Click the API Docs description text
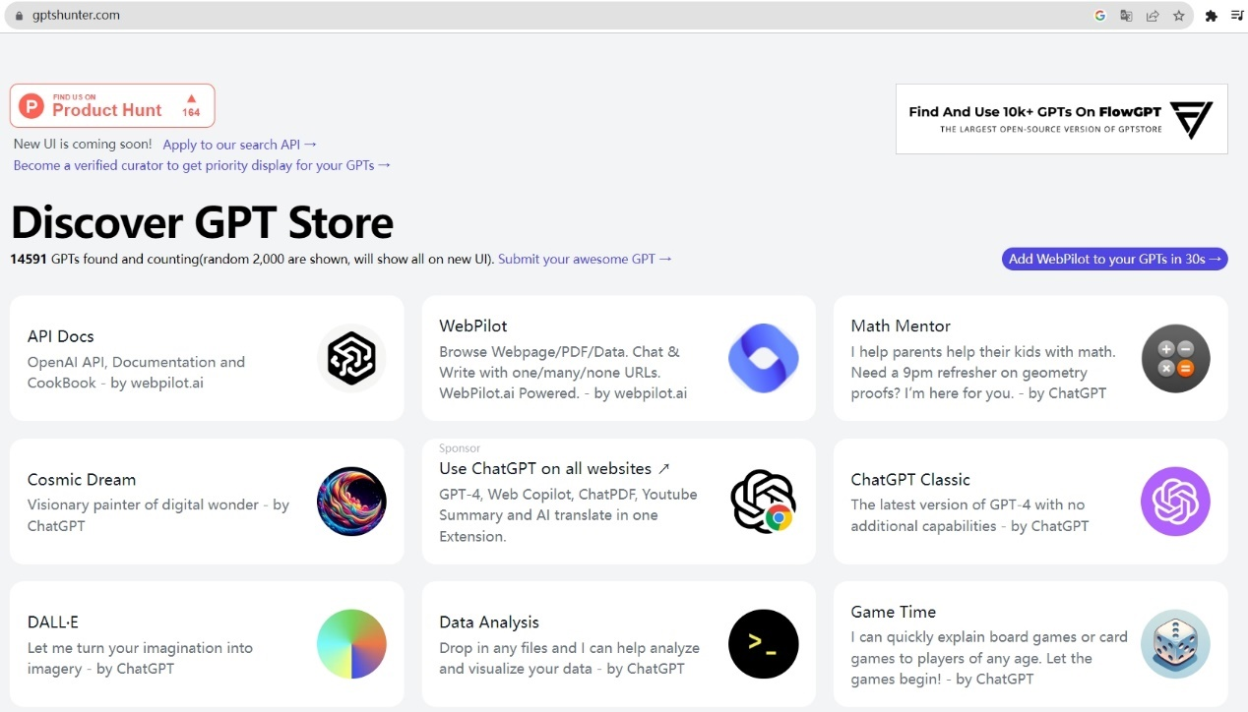The height and width of the screenshot is (712, 1248). coord(136,373)
